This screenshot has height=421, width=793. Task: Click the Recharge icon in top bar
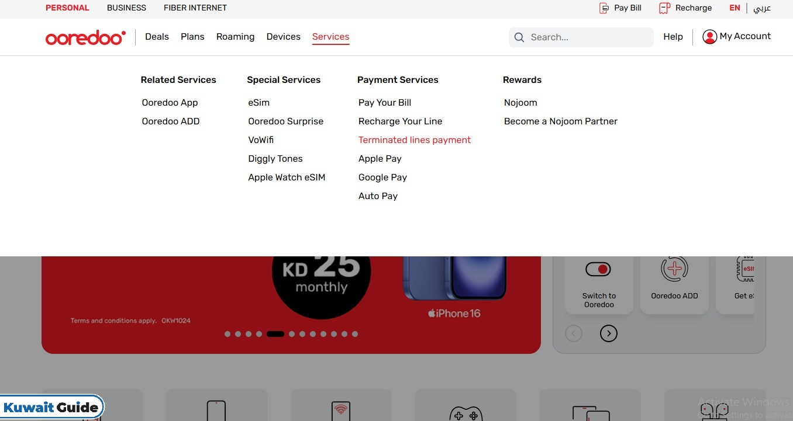(x=664, y=8)
